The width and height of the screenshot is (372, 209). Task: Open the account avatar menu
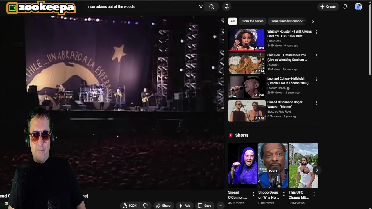point(358,7)
